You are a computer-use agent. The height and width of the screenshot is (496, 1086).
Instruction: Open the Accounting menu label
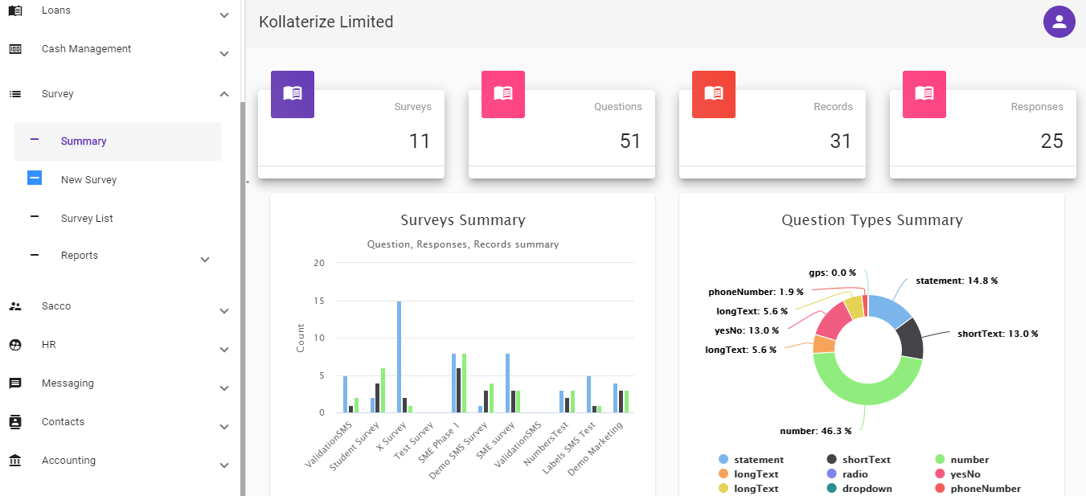pos(68,461)
